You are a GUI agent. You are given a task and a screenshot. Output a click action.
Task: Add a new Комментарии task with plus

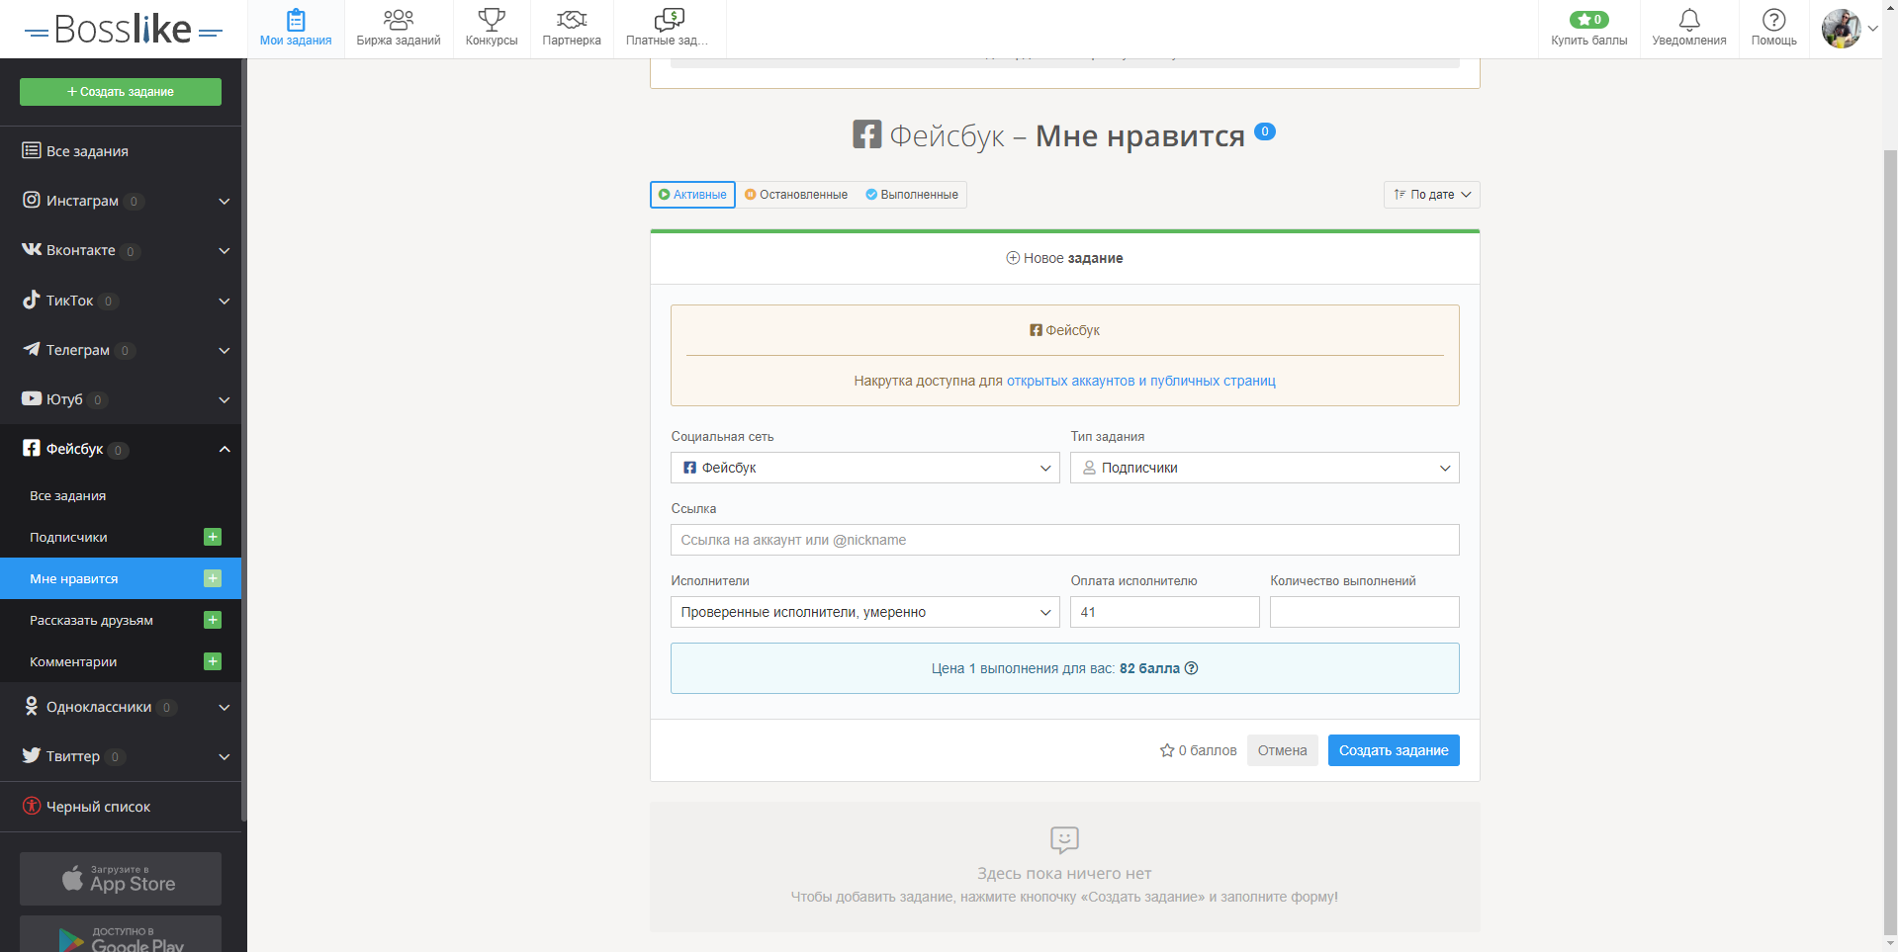pyautogui.click(x=213, y=661)
